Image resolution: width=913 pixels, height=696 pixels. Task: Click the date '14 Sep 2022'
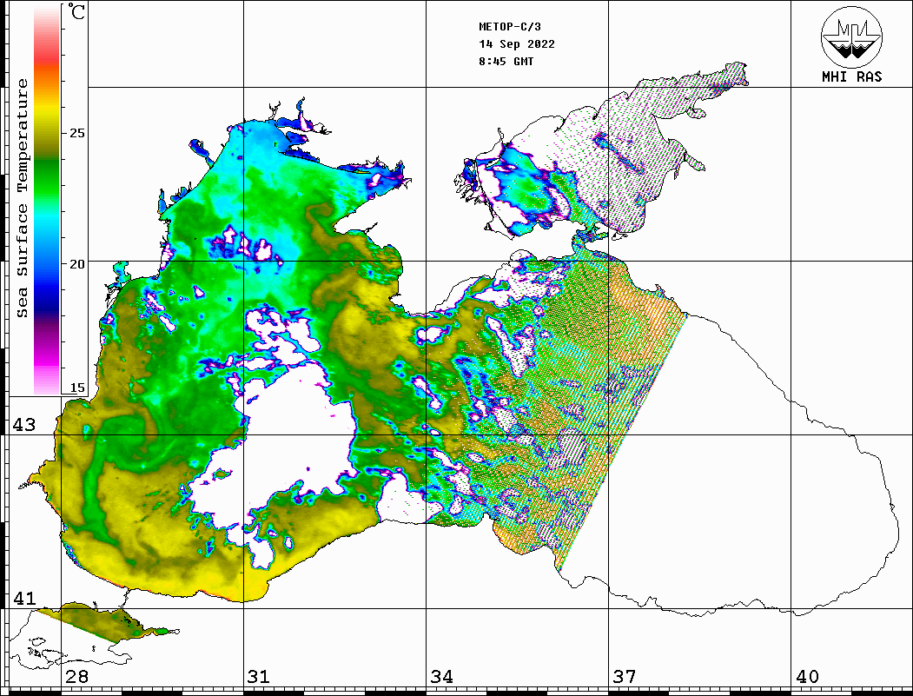click(517, 44)
